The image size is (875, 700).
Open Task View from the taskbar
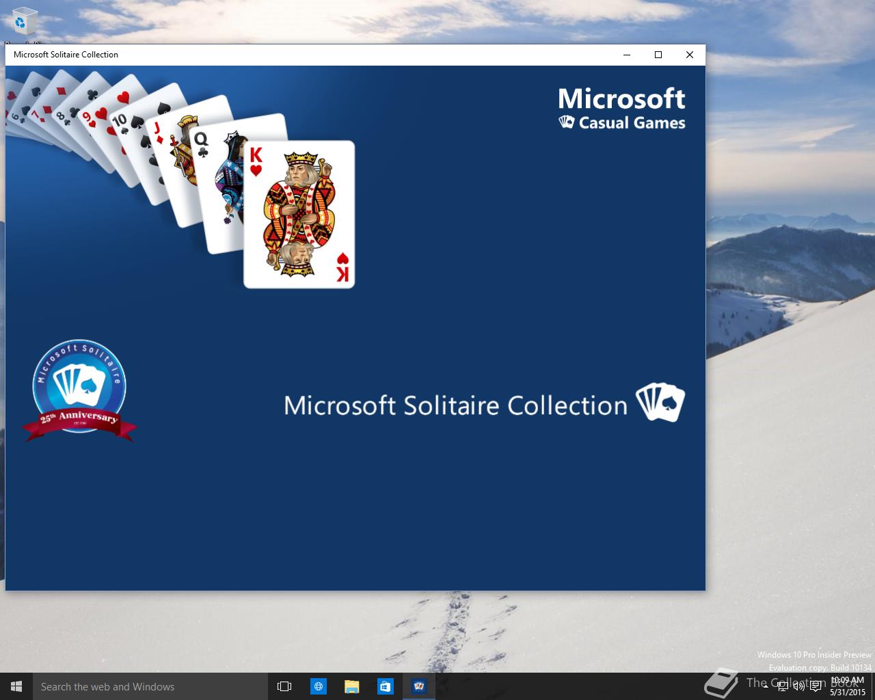(284, 686)
